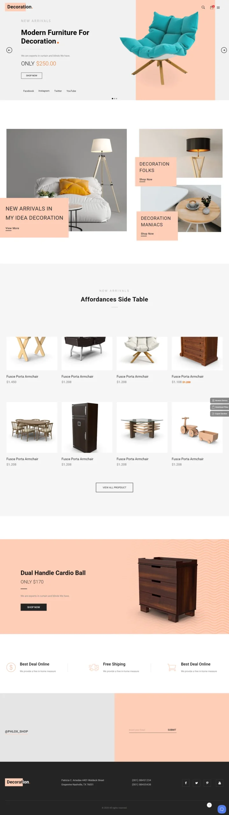Select the first slider pagination dot

(113, 99)
